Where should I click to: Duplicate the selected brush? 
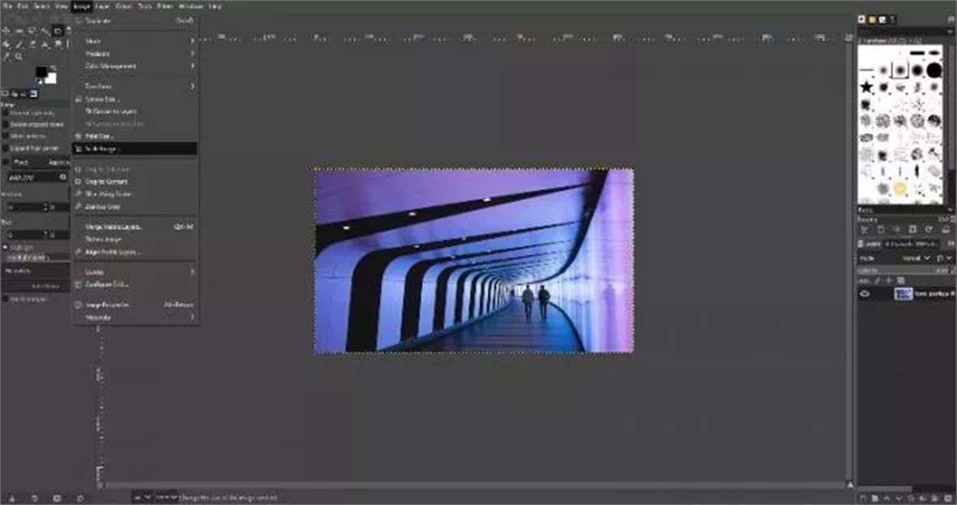pyautogui.click(x=896, y=229)
